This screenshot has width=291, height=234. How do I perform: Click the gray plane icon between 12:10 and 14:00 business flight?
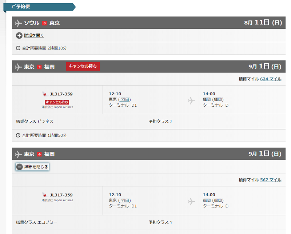point(192,101)
